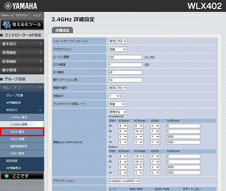Select the 詳細設定 tab
This screenshot has height=191, width=226.
point(62,30)
